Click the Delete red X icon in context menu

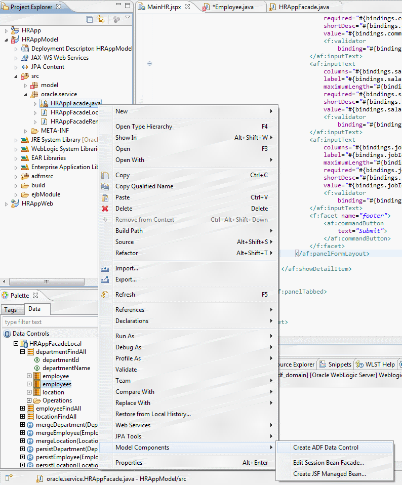(x=105, y=209)
